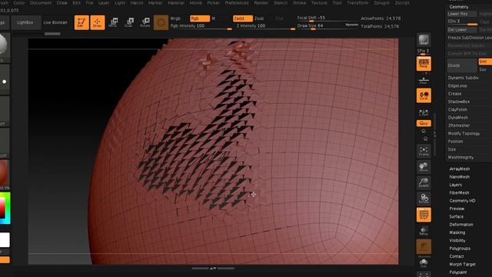Viewport: 492px width, 277px height.
Task: Toggle the PolyF polyframe button
Action: [x=424, y=215]
